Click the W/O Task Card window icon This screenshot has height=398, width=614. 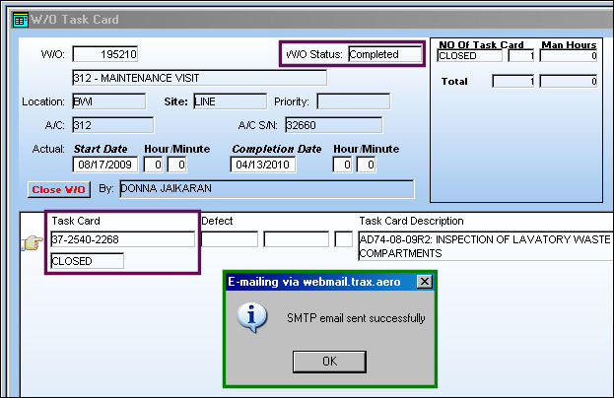pyautogui.click(x=21, y=20)
